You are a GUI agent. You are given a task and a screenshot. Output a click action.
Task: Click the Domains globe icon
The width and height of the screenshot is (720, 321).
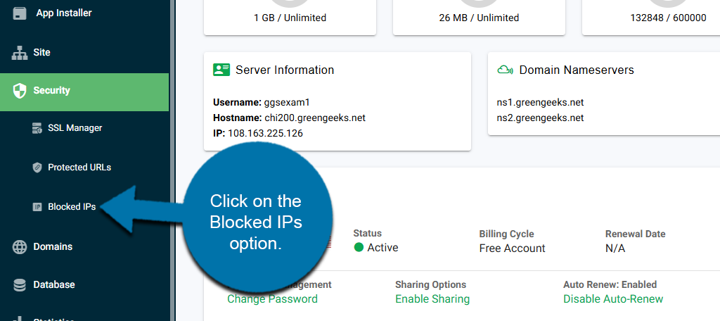(x=20, y=247)
